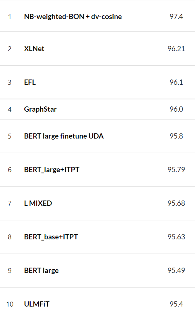195x320 pixels.
Task: Click the XLNet model name
Action: coord(34,49)
